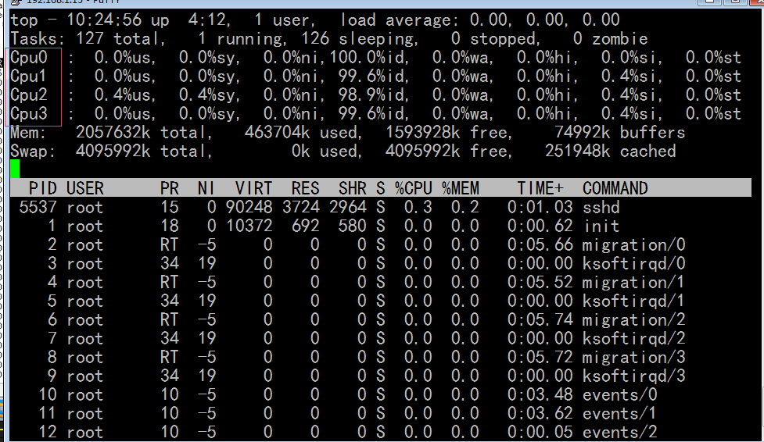The height and width of the screenshot is (442, 764).
Task: Select the sshd process row
Action: (381, 207)
